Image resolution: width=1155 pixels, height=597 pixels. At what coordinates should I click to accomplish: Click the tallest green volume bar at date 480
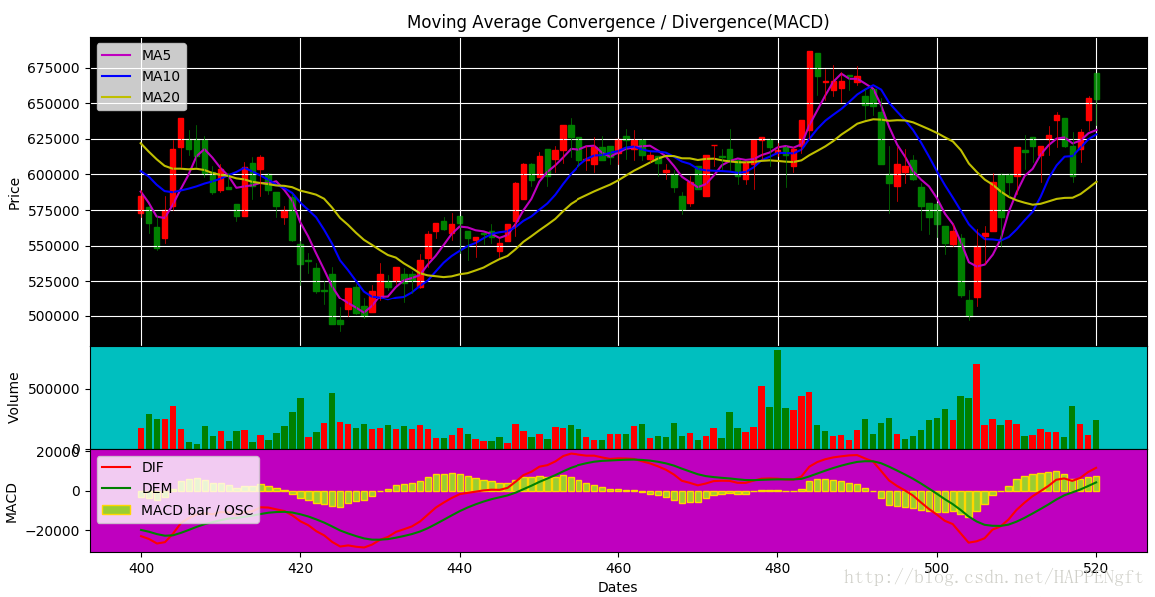(778, 399)
